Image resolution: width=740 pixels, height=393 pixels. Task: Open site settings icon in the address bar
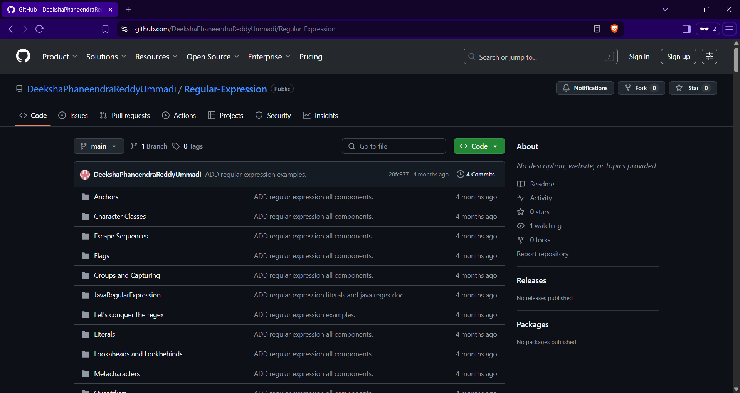[124, 29]
